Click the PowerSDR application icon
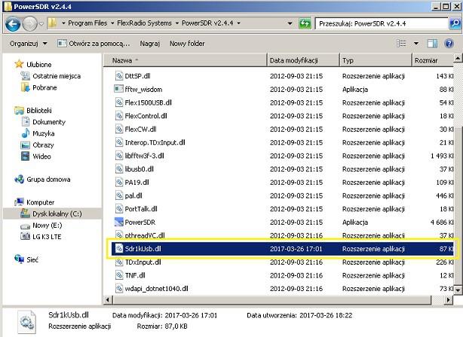This screenshot has height=337, width=463. click(x=118, y=222)
